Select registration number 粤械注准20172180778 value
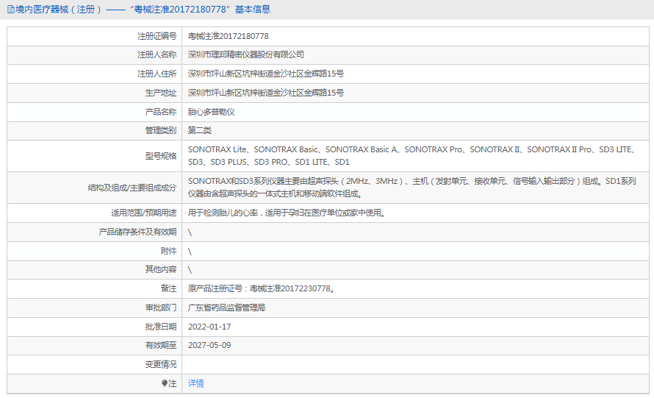Viewport: 654px width, 398px height. pyautogui.click(x=228, y=36)
